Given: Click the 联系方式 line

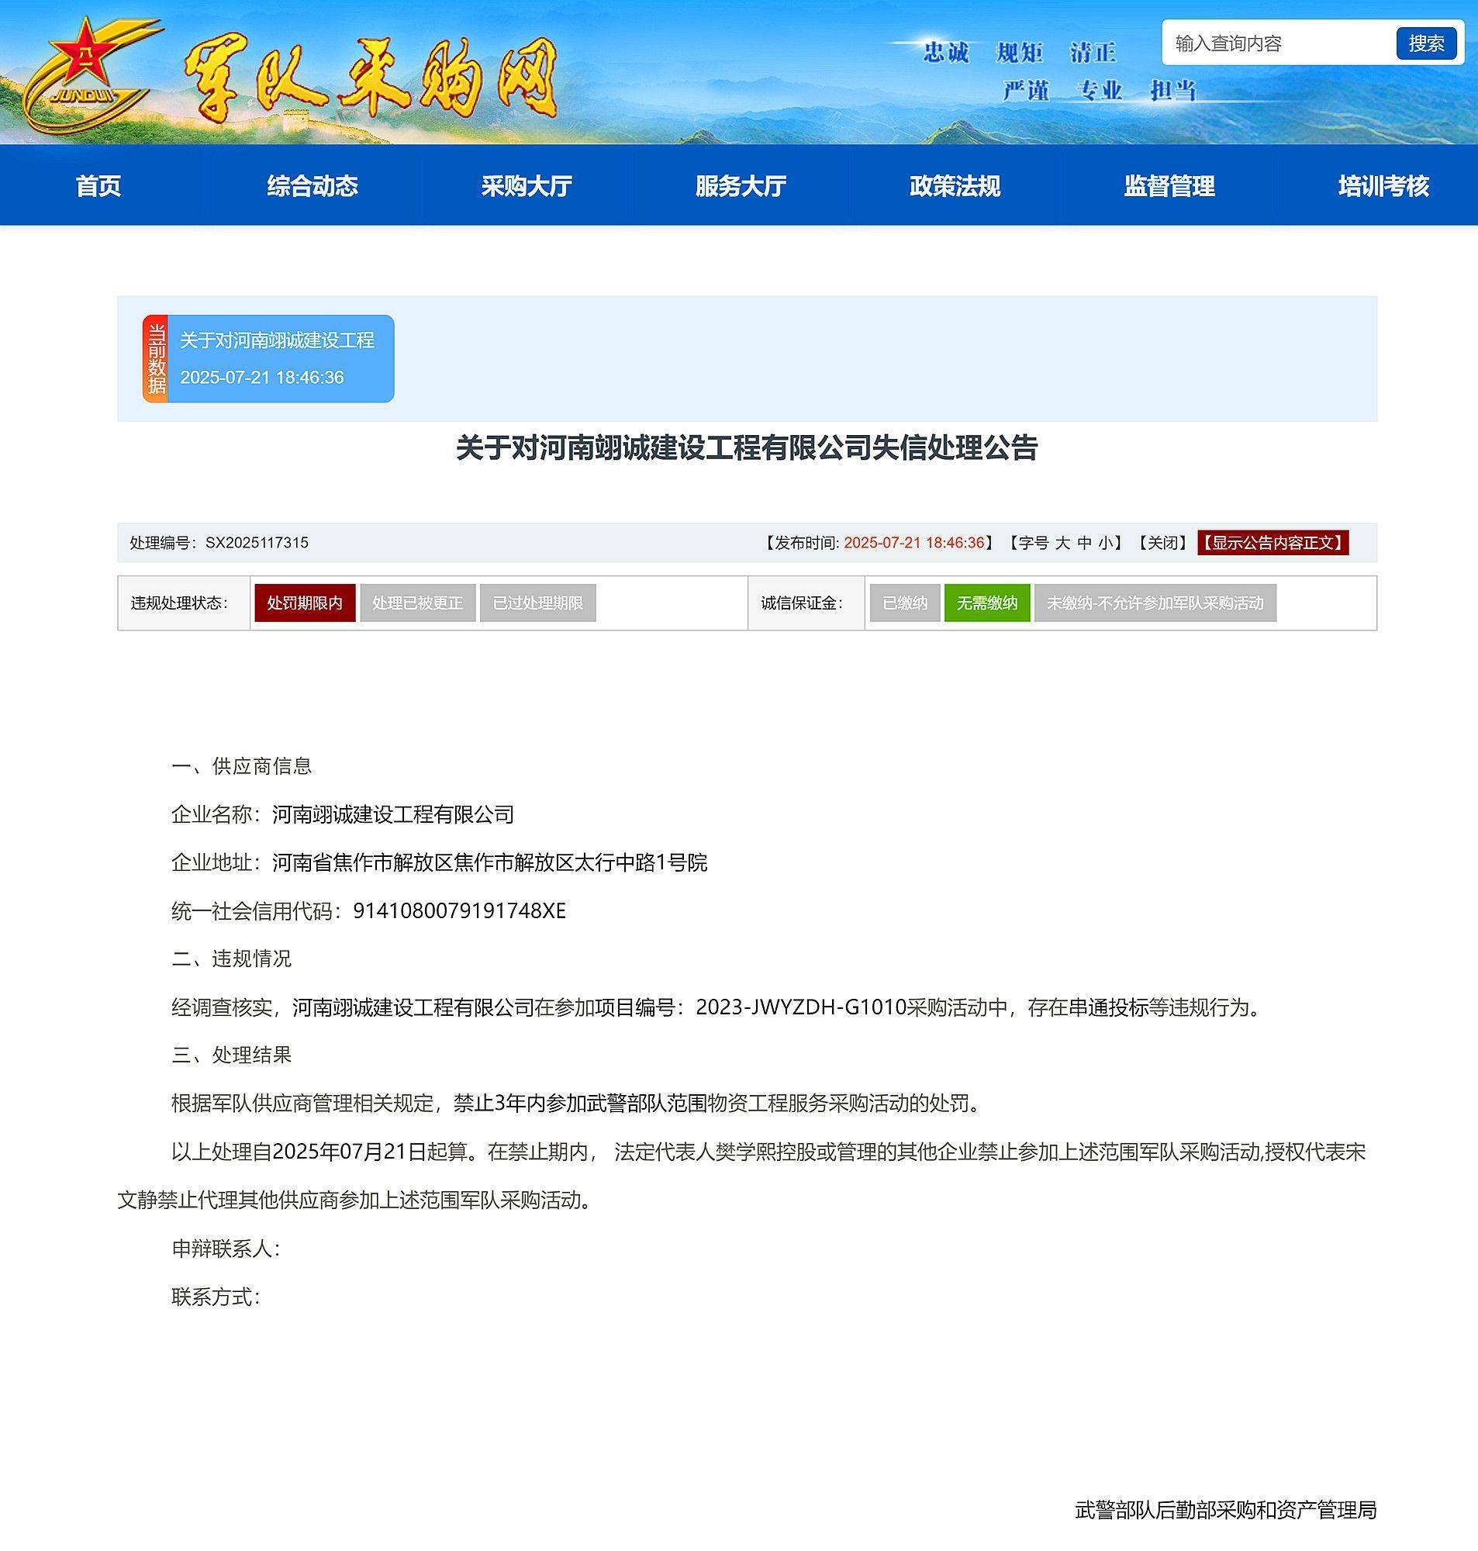Looking at the screenshot, I should pos(216,1297).
